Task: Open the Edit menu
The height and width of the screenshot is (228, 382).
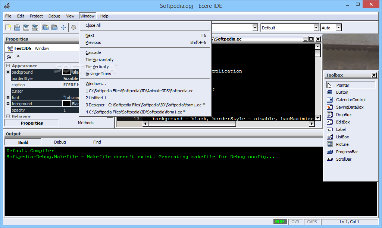Action: point(21,16)
